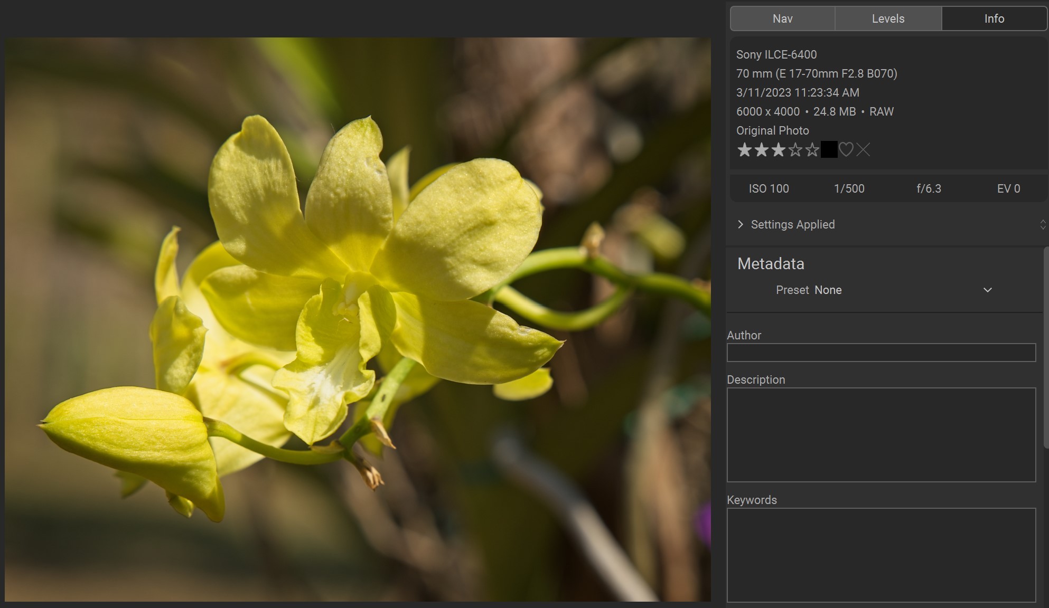Click into the Author field
The width and height of the screenshot is (1049, 608).
881,353
